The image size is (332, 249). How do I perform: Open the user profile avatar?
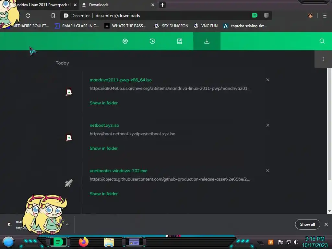pyautogui.click(x=310, y=16)
